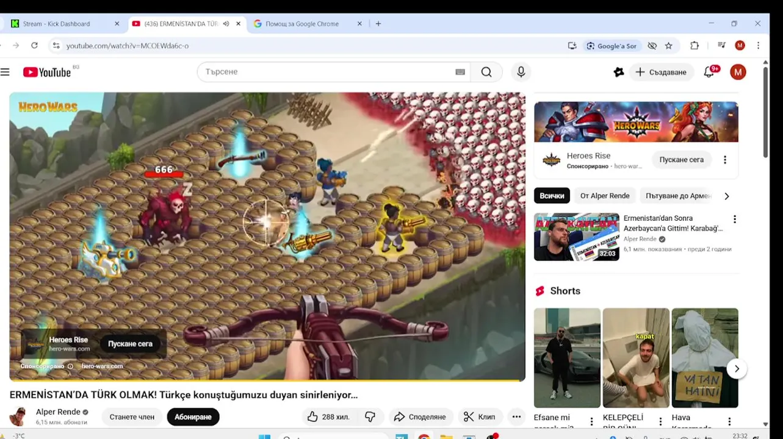Open the on-screen keyboard in search box

tap(460, 72)
